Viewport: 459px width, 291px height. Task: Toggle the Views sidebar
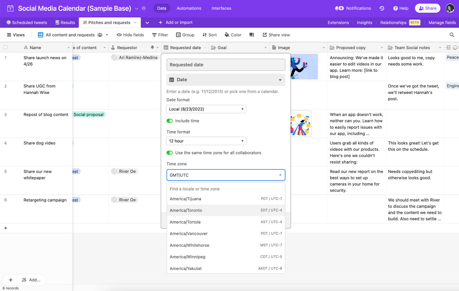click(x=16, y=35)
